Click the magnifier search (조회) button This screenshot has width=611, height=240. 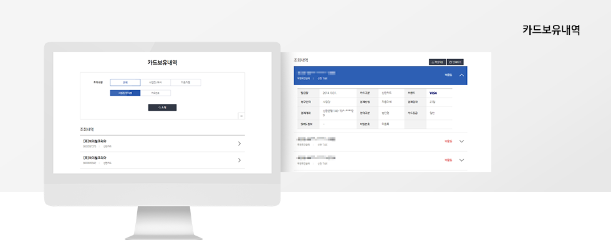tap(162, 107)
